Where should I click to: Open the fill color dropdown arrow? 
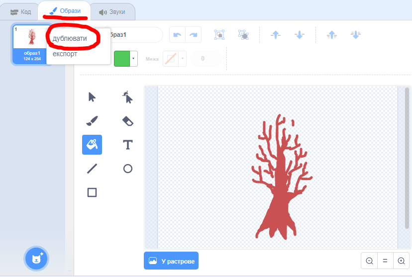(133, 59)
